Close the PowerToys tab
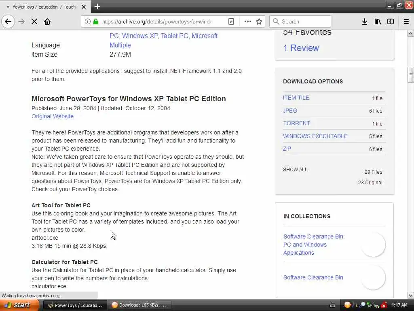The width and height of the screenshot is (414, 311). click(84, 7)
